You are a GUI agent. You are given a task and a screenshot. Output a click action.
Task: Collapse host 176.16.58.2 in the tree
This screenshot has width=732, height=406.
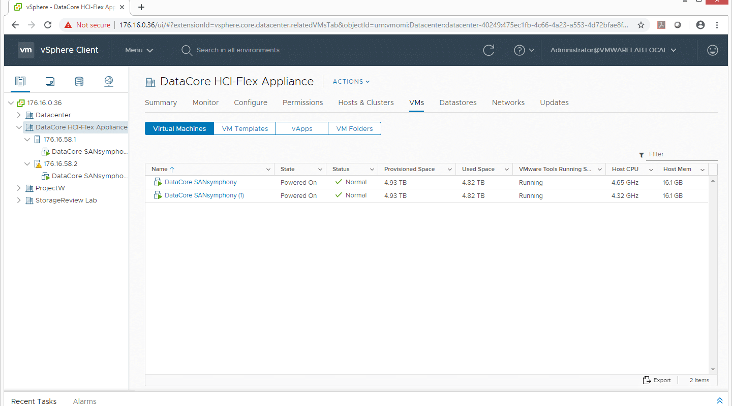coord(27,164)
